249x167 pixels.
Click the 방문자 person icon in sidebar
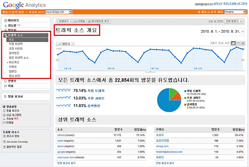[5, 30]
